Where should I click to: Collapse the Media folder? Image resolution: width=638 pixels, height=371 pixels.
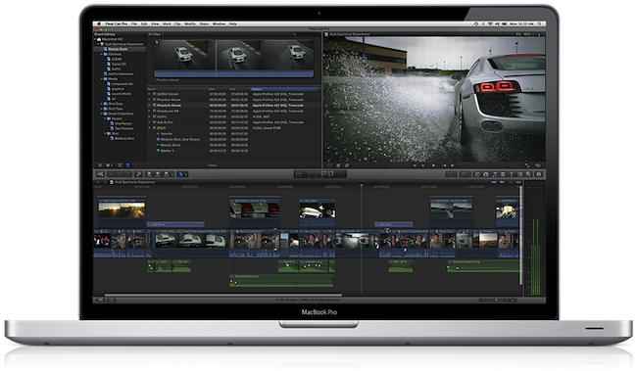pyautogui.click(x=102, y=79)
